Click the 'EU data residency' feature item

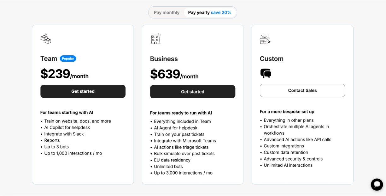tap(172, 160)
